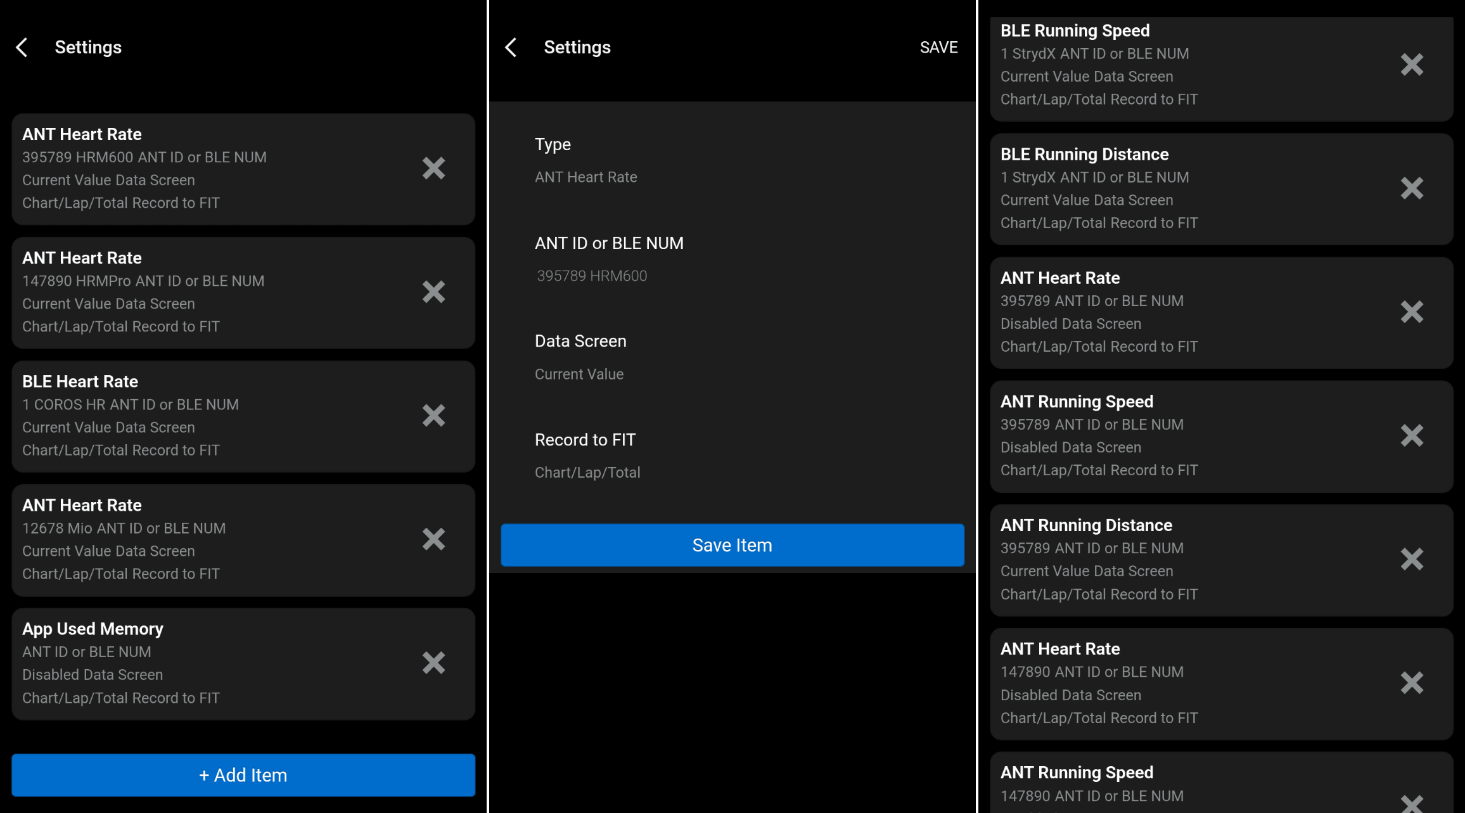Open the Record to FIT setting Chart/Lap/Total

(732, 456)
